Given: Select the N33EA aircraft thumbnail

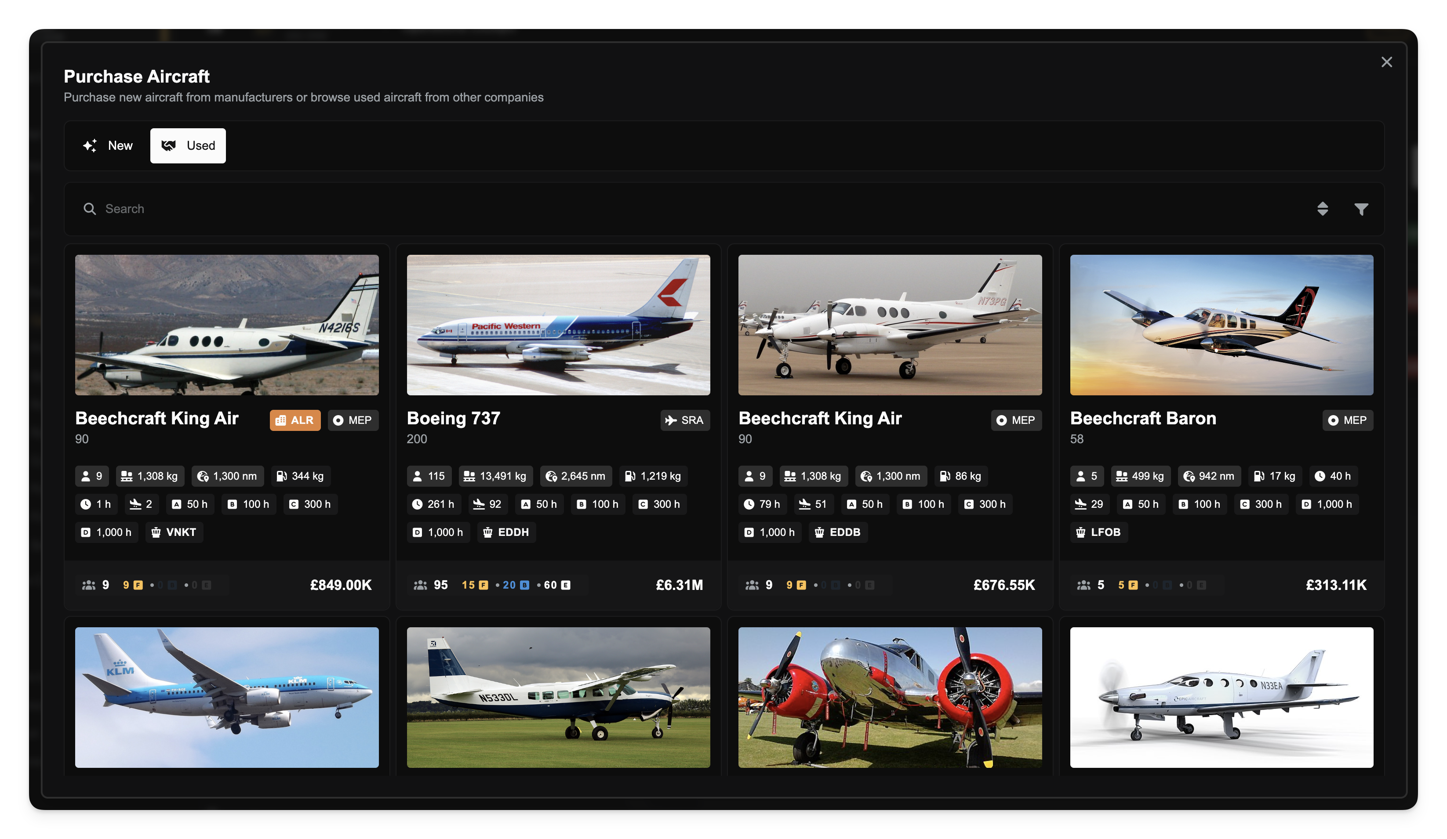Looking at the screenshot, I should point(1222,697).
